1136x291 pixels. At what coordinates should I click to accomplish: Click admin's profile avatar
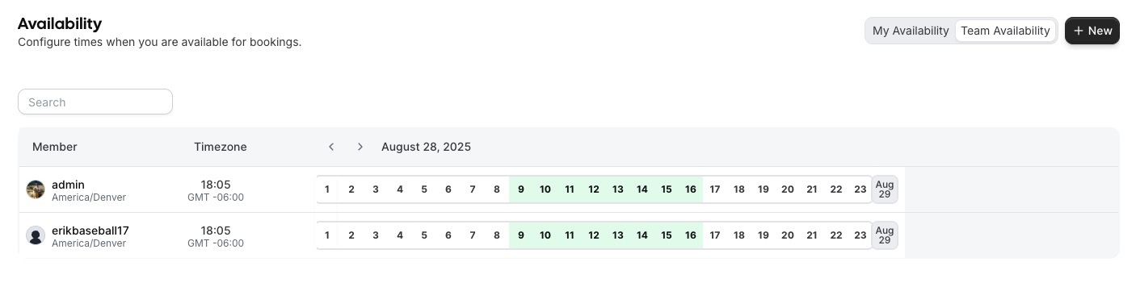point(36,189)
